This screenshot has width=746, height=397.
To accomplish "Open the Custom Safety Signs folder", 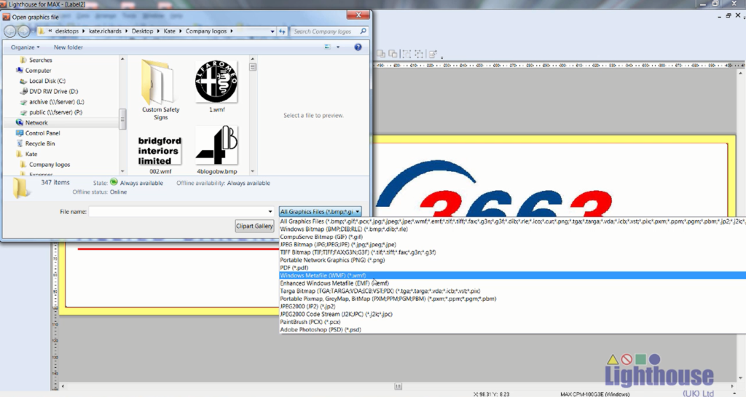I will coord(160,90).
